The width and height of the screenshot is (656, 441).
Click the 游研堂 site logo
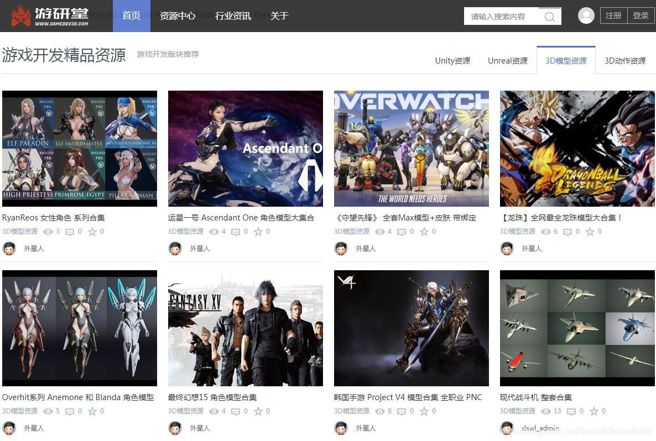49,16
